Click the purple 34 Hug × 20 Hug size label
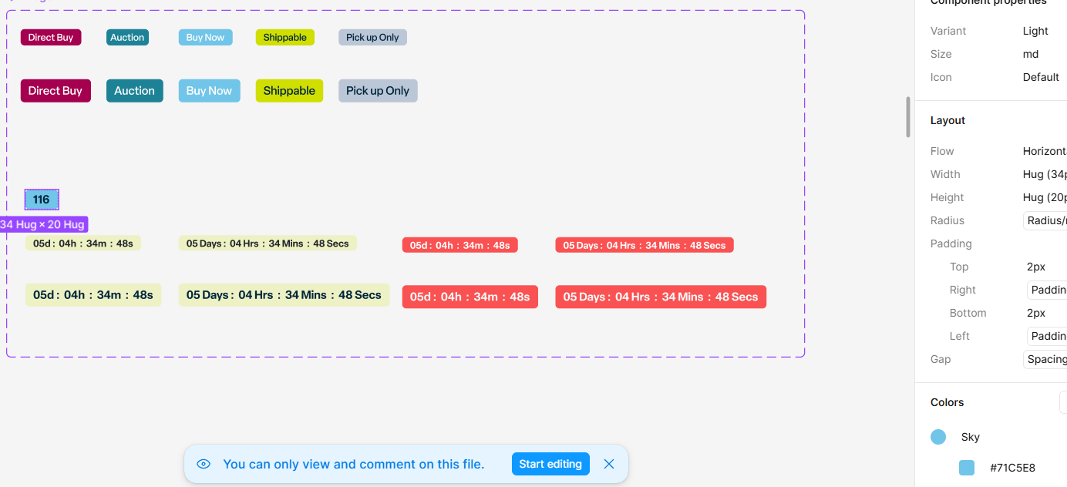The height and width of the screenshot is (487, 1067). click(43, 224)
